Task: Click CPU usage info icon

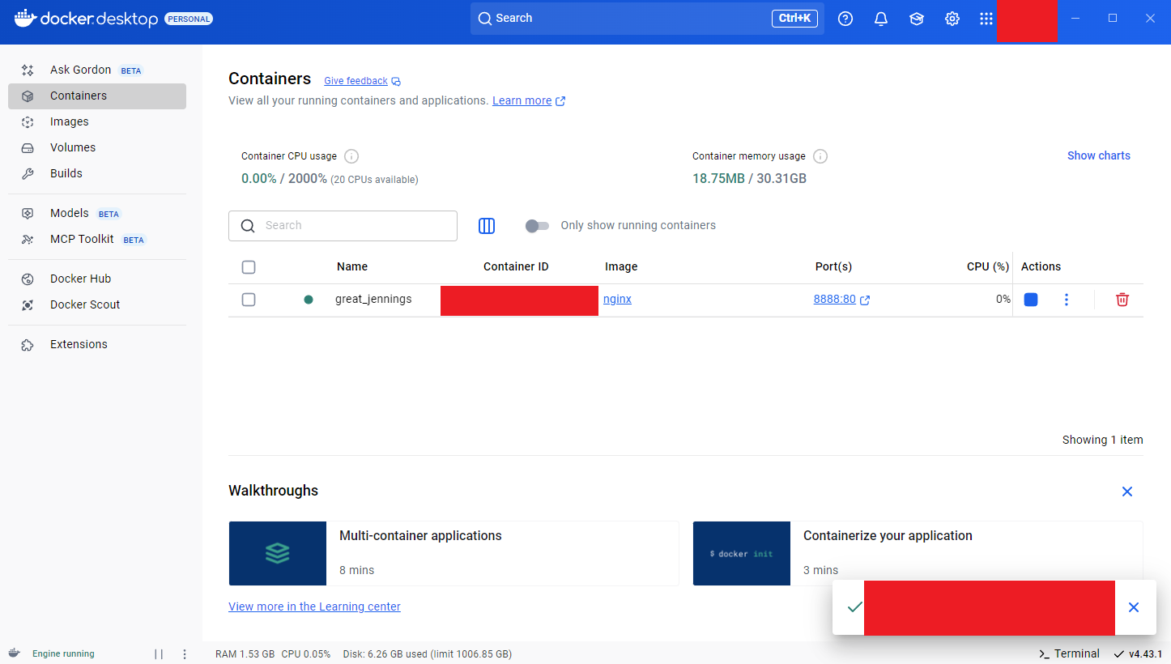Action: [x=351, y=156]
